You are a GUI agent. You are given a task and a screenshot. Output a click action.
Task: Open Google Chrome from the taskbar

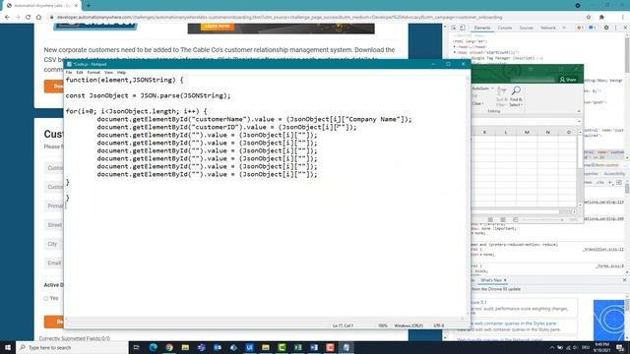[x=169, y=347]
